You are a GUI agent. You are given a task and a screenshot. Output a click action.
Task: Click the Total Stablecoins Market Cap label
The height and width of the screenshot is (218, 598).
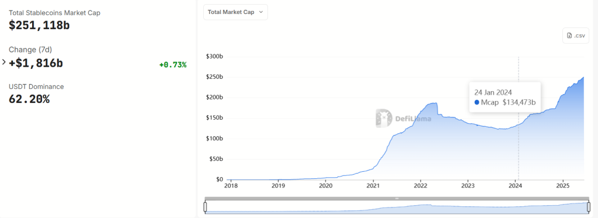54,13
